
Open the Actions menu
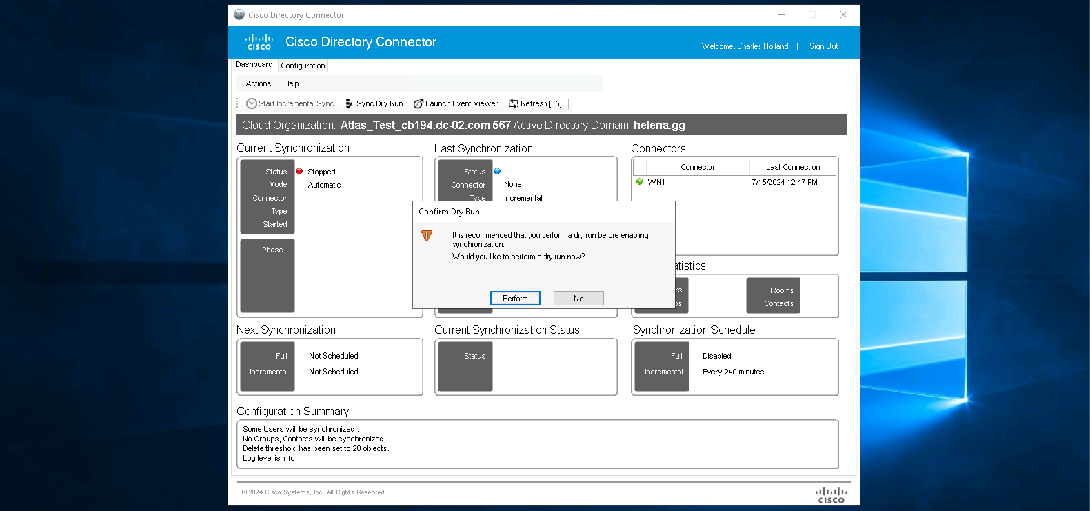point(259,83)
